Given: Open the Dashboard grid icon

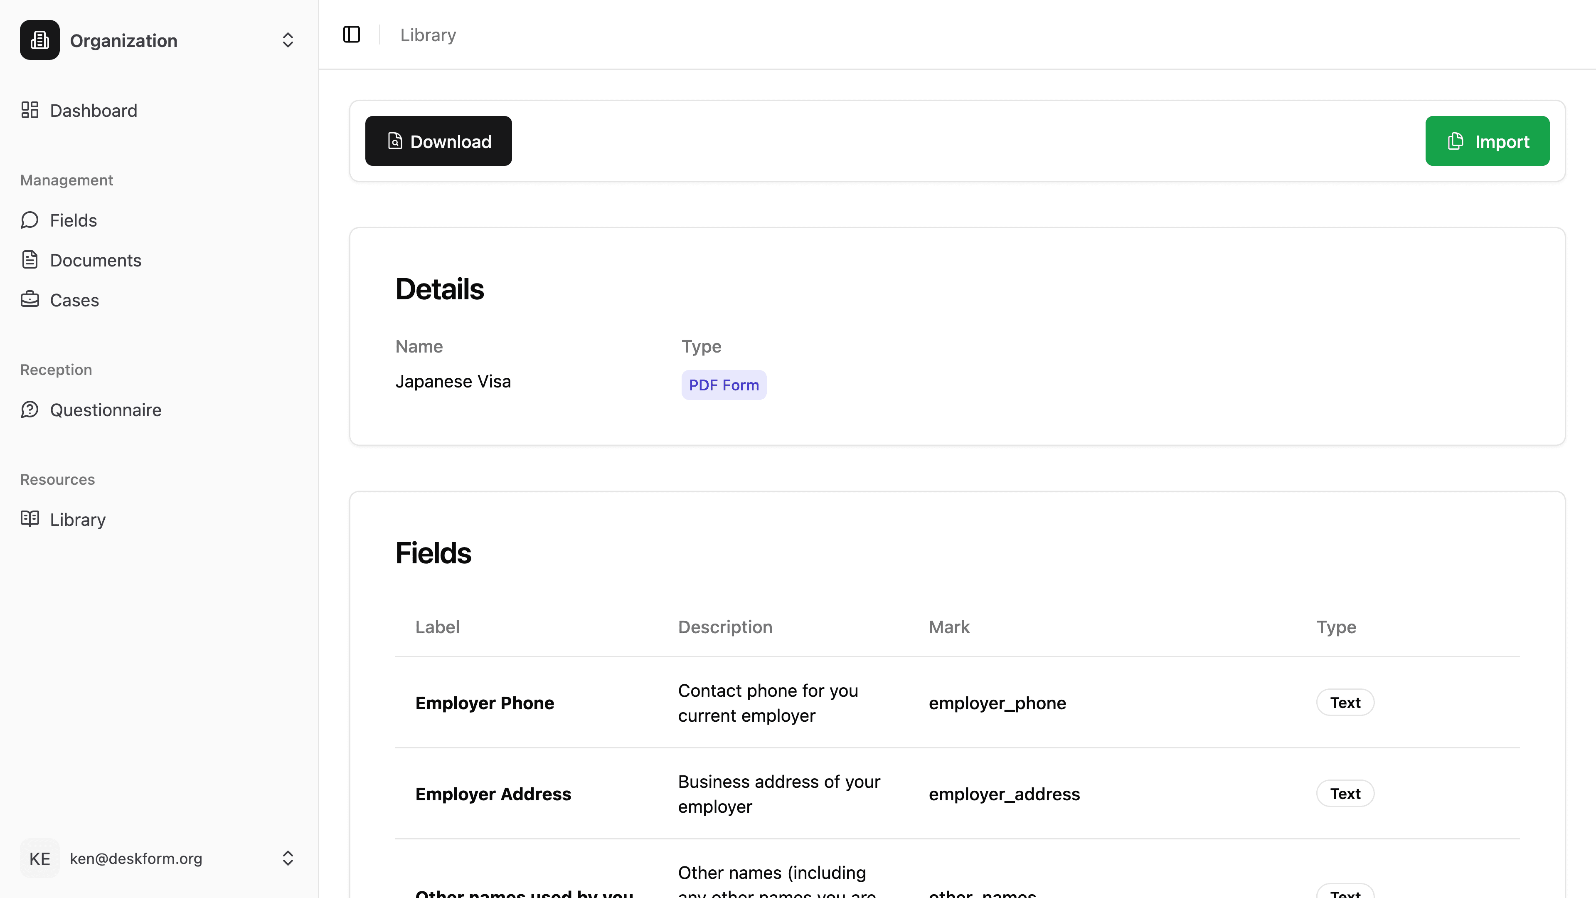Looking at the screenshot, I should (30, 110).
